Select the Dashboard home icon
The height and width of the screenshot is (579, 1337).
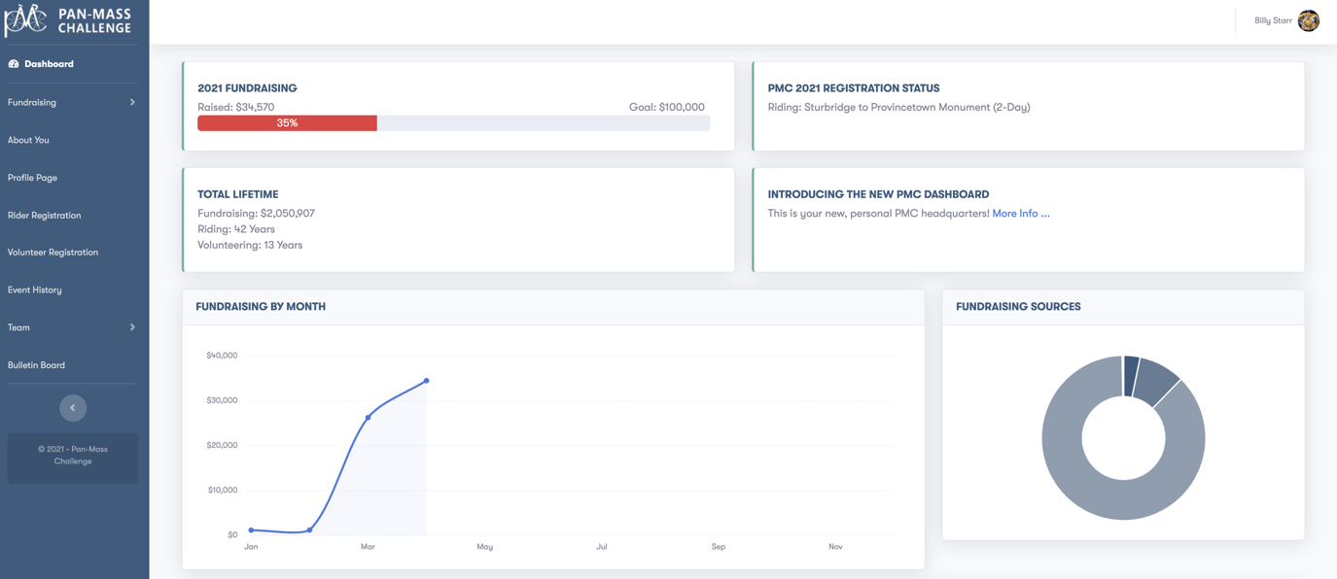click(x=12, y=63)
